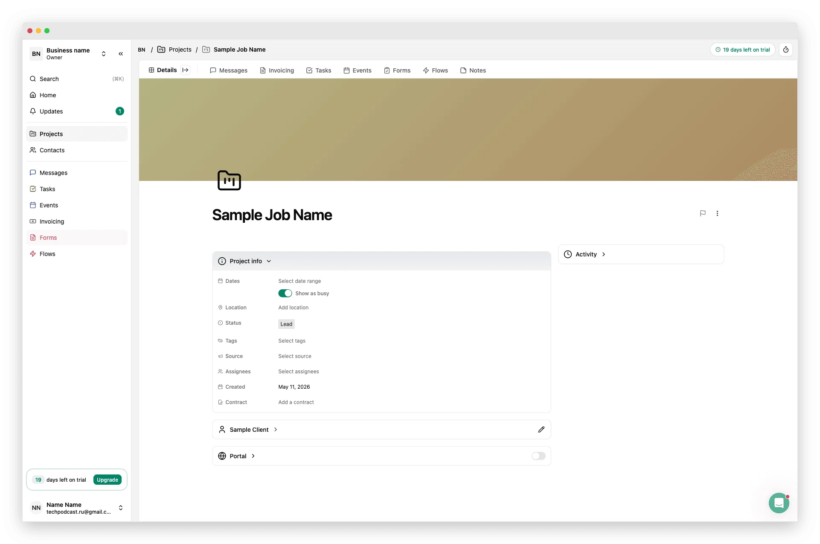Click Projects in the breadcrumb
The height and width of the screenshot is (544, 820).
coord(180,49)
